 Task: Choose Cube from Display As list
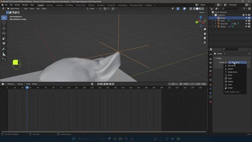click(235, 78)
